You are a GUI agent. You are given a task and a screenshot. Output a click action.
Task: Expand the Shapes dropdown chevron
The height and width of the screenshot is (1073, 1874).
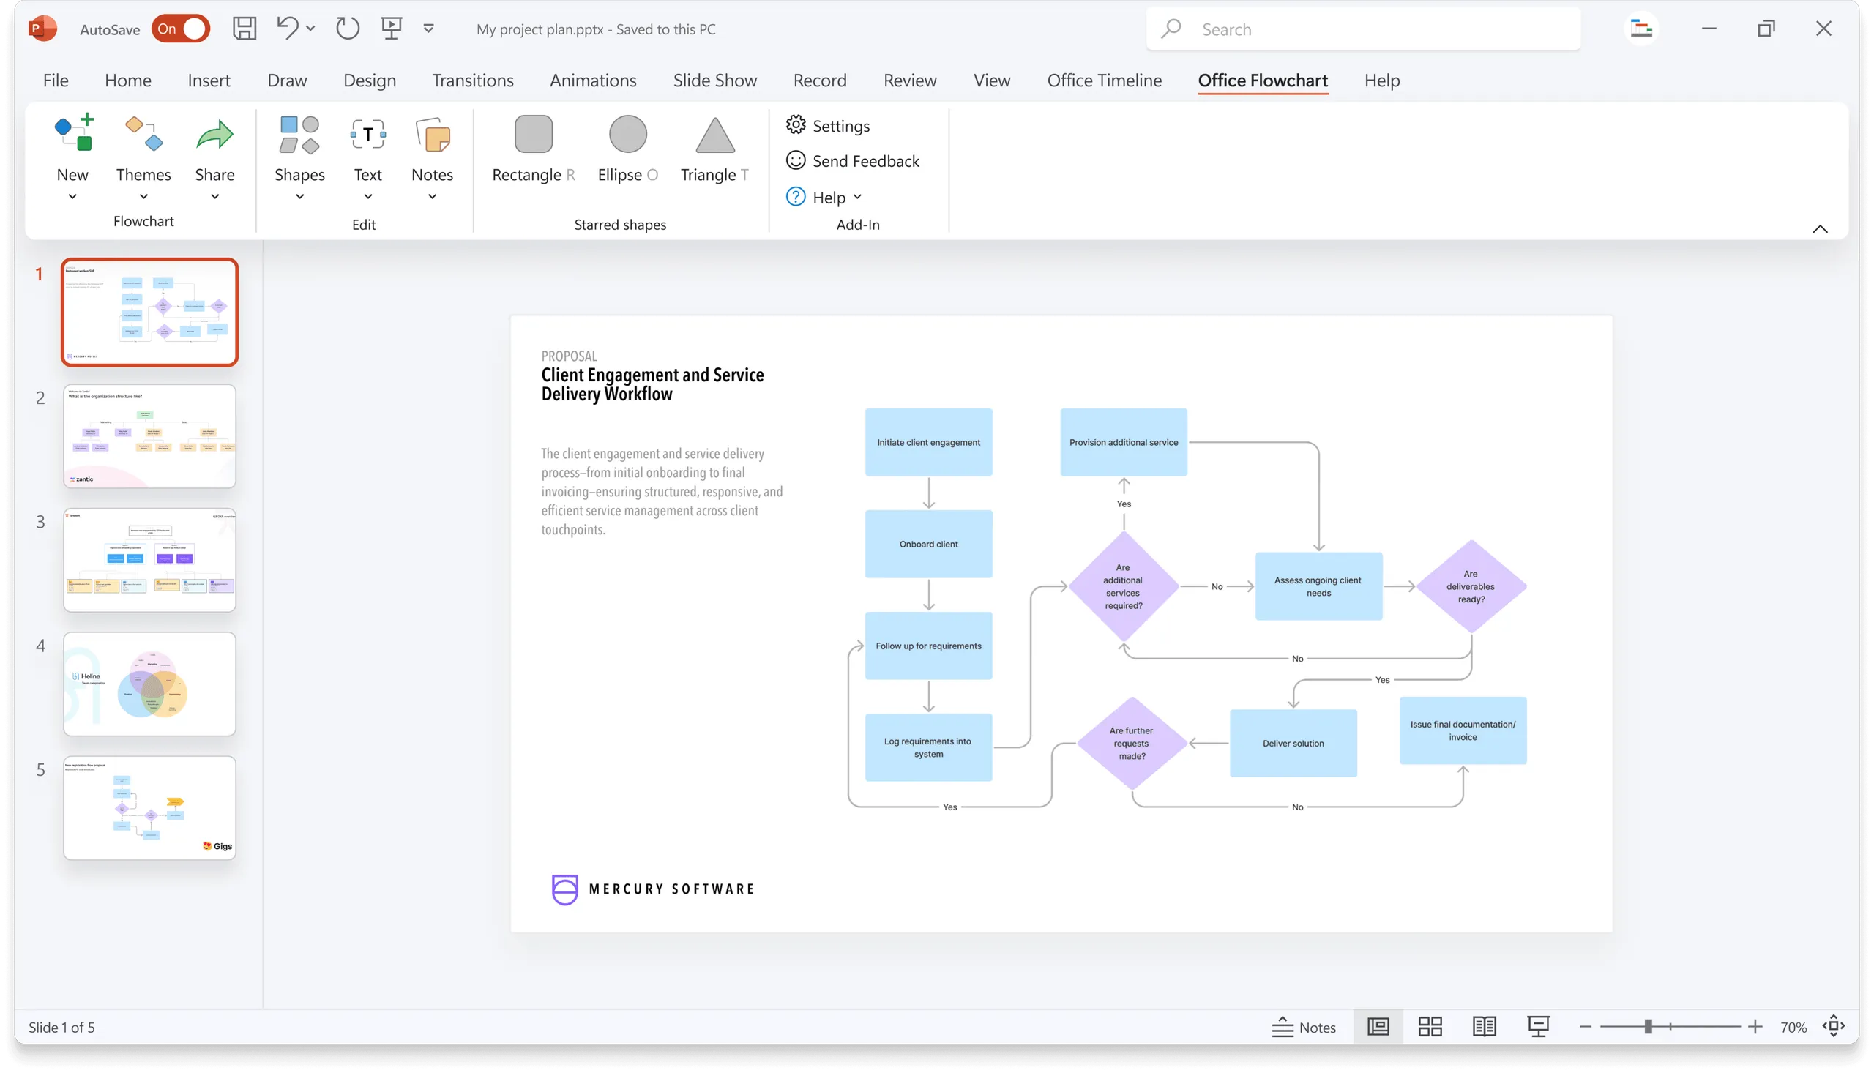[x=299, y=196]
